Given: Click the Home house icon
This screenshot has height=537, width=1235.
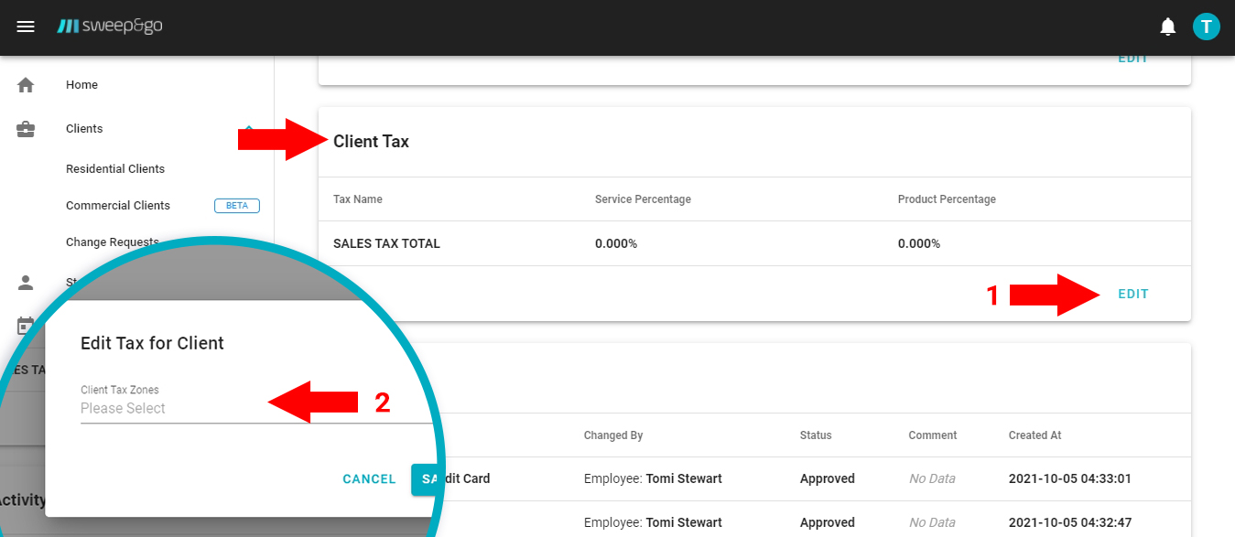Looking at the screenshot, I should pyautogui.click(x=25, y=84).
